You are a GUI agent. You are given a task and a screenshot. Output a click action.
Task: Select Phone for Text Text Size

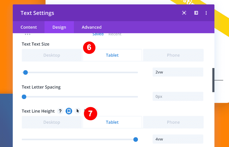[x=173, y=55]
